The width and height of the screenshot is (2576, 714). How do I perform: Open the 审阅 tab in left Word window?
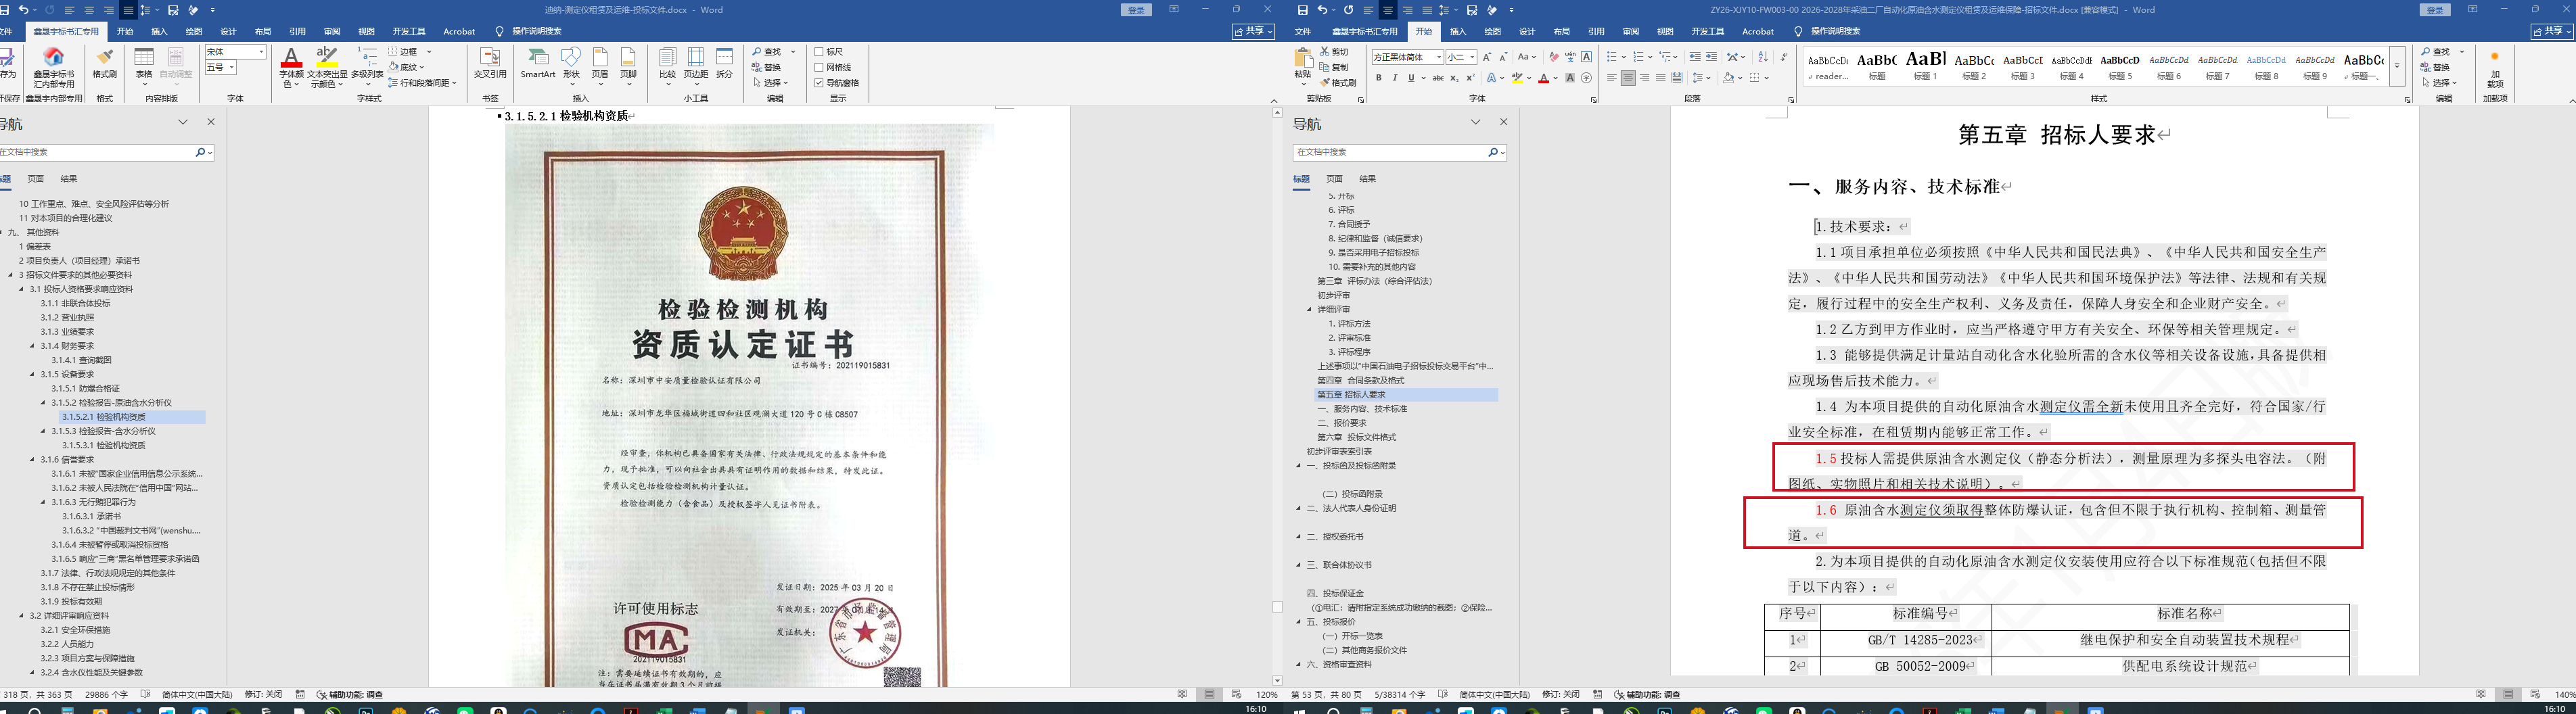[x=332, y=32]
